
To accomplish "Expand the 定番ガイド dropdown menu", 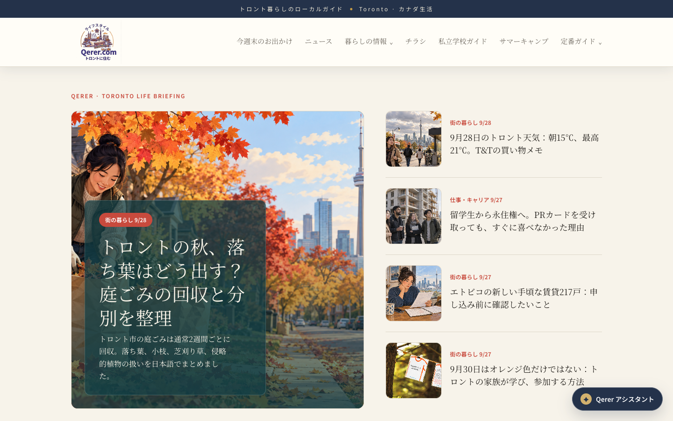I will point(581,42).
